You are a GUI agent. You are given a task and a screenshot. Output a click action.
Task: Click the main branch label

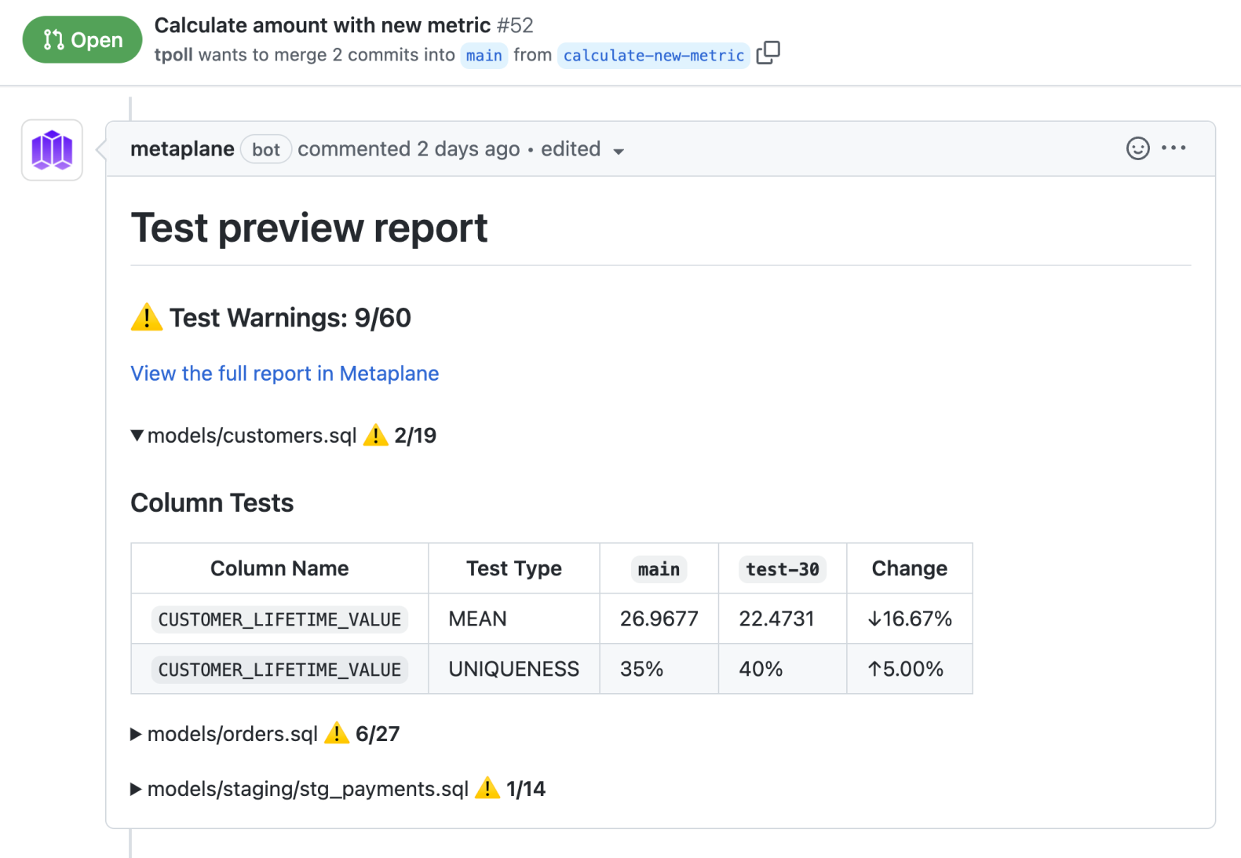(x=484, y=56)
